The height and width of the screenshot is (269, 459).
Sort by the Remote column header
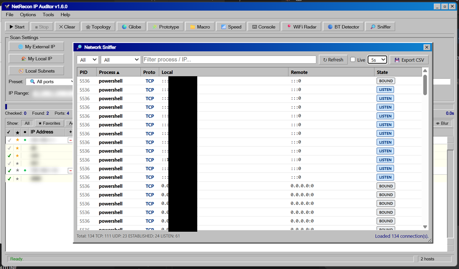[331, 72]
